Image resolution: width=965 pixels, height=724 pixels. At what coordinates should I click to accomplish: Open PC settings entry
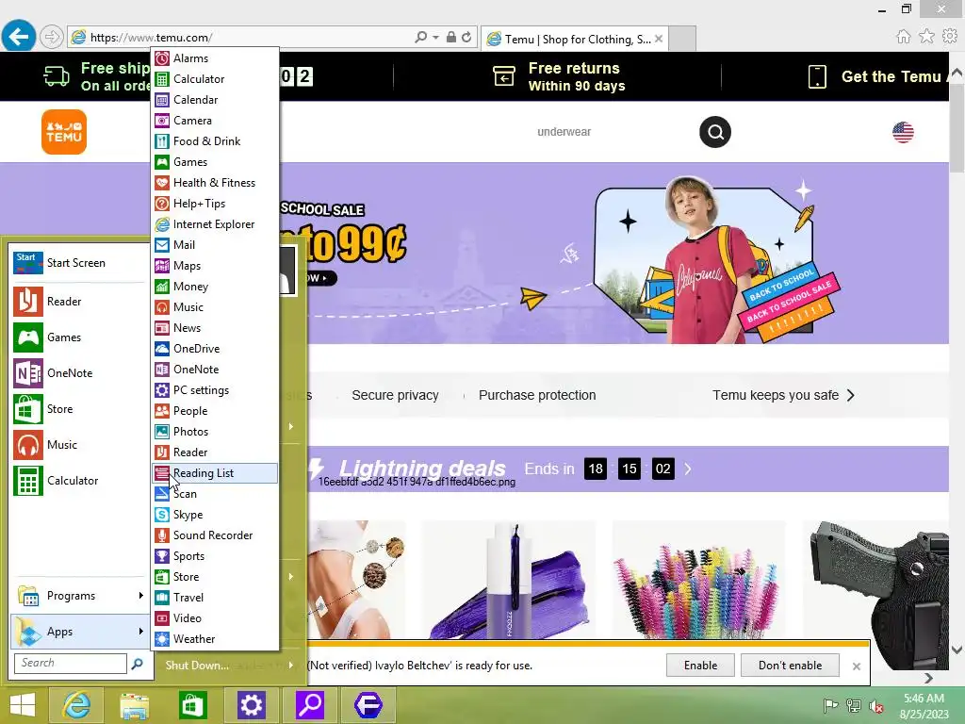[x=215, y=389]
